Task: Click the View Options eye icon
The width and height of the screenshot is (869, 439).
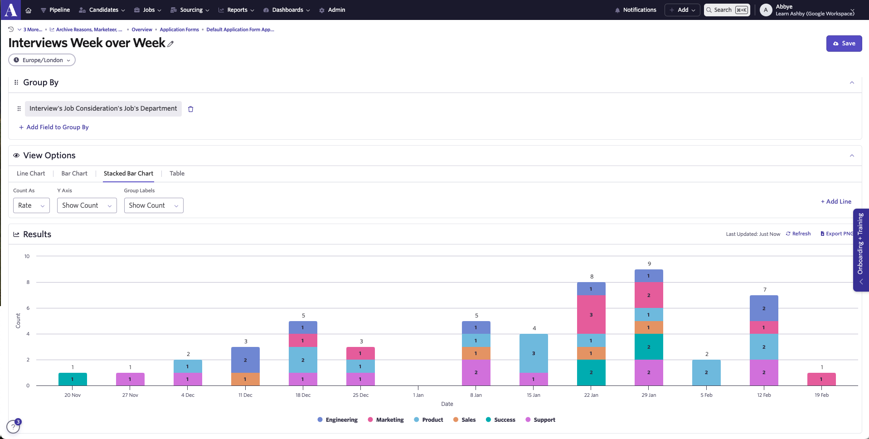Action: 16,156
